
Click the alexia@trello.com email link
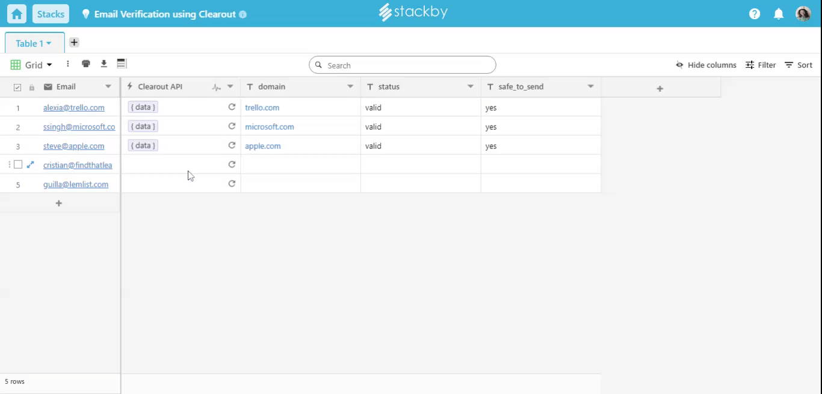(x=73, y=108)
